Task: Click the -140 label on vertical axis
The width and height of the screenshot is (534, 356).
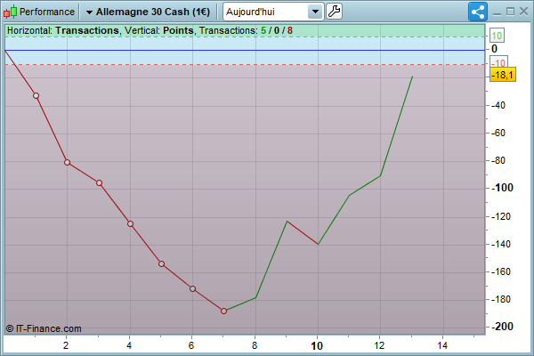Action: click(500, 244)
